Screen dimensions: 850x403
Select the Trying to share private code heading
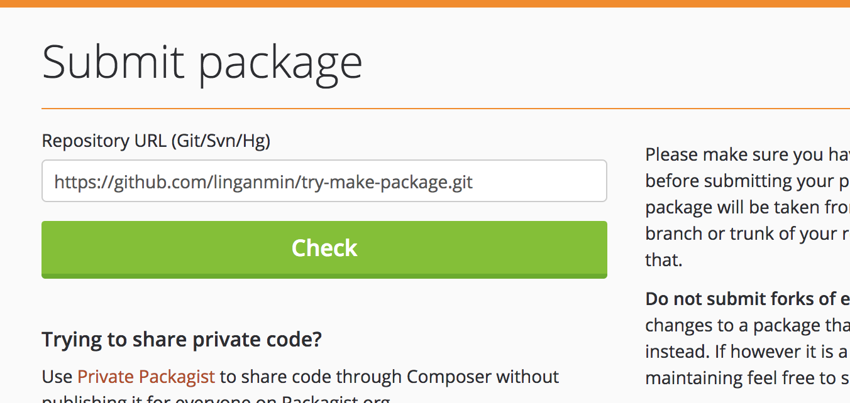[182, 340]
